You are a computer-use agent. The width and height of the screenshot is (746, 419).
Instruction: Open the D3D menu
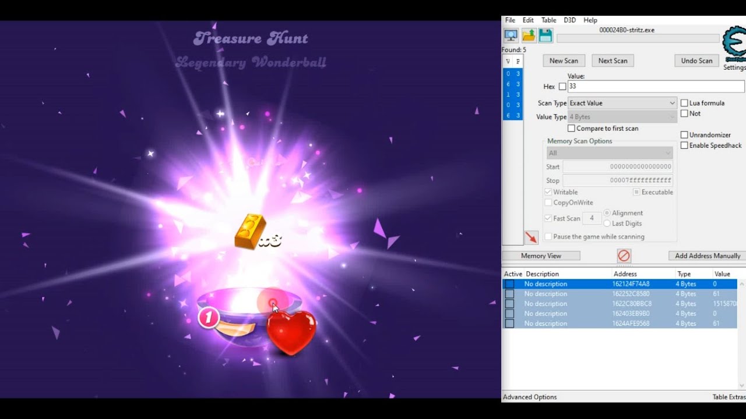point(569,20)
